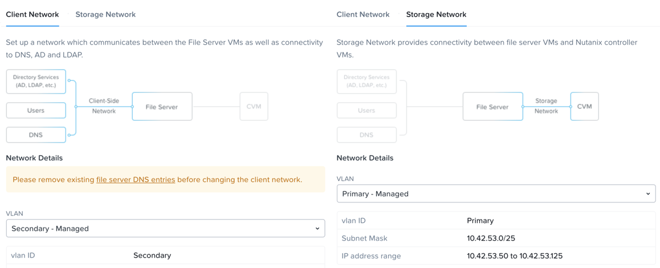Click the highlighted CVM box in storage diagram
660x268 pixels.
[x=585, y=107]
